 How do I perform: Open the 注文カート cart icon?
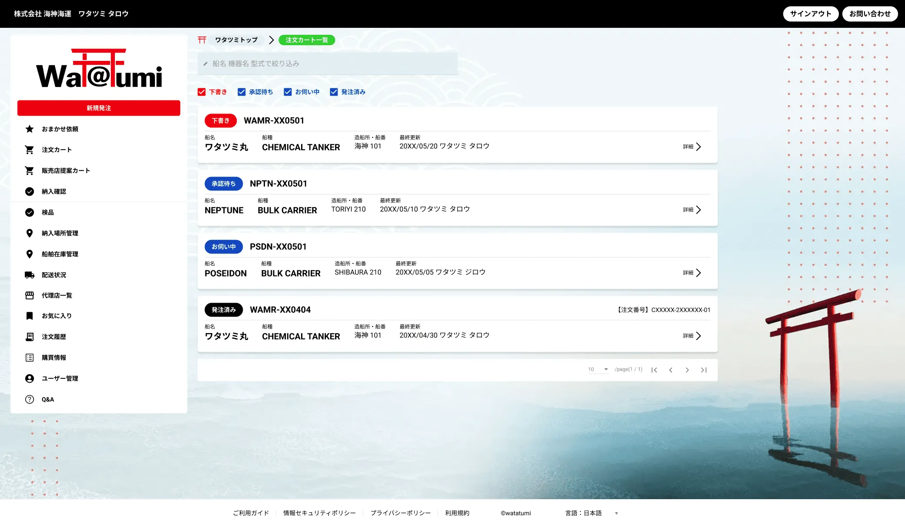click(x=29, y=150)
